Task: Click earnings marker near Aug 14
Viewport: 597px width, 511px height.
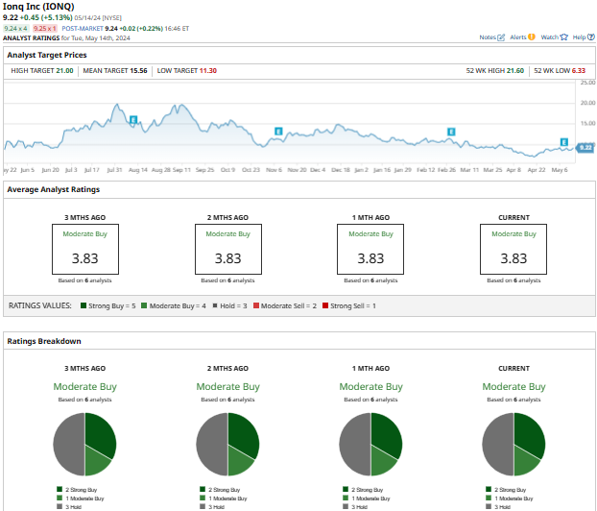Action: [x=133, y=120]
